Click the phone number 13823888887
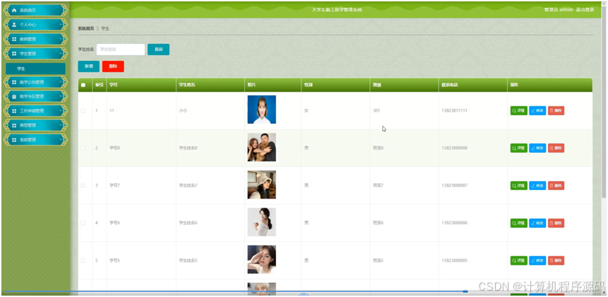This screenshot has height=297, width=608. click(x=454, y=186)
